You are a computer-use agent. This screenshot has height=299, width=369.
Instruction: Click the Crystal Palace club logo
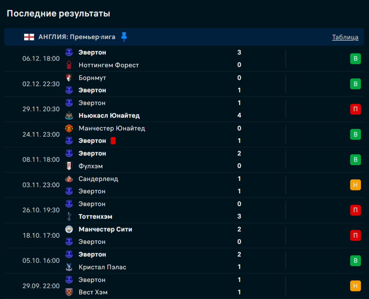[x=69, y=267]
